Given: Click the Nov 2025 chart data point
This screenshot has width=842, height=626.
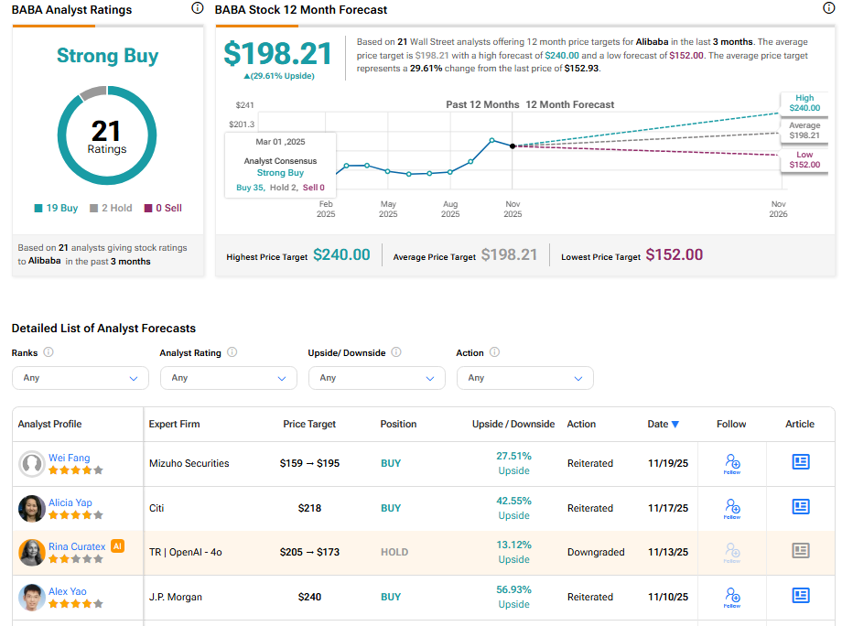Looking at the screenshot, I should coord(513,146).
